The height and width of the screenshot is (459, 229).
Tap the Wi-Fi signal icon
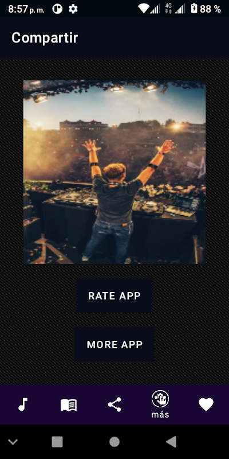[x=144, y=9]
